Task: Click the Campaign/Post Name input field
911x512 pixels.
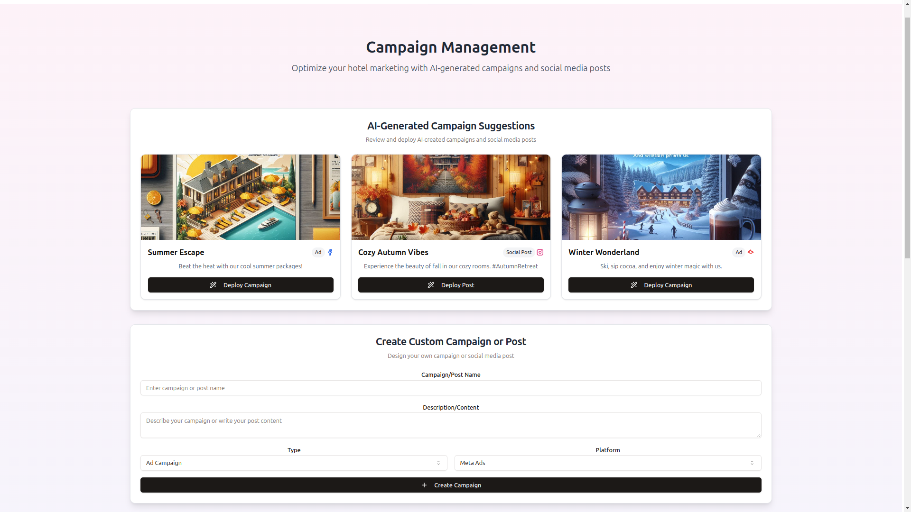Action: (x=451, y=388)
